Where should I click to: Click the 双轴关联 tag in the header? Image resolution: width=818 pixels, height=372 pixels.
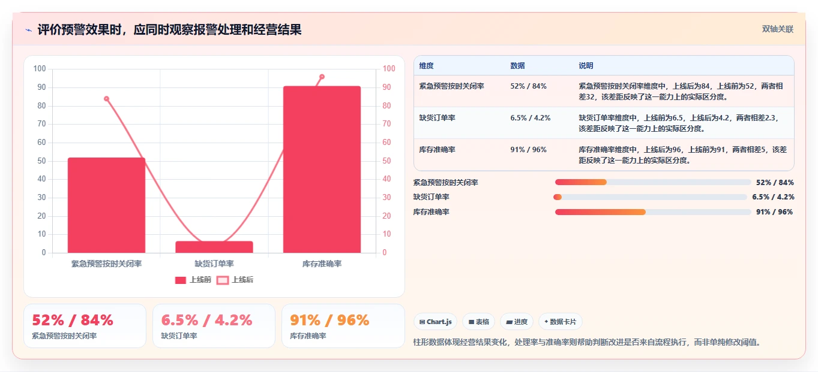[778, 29]
